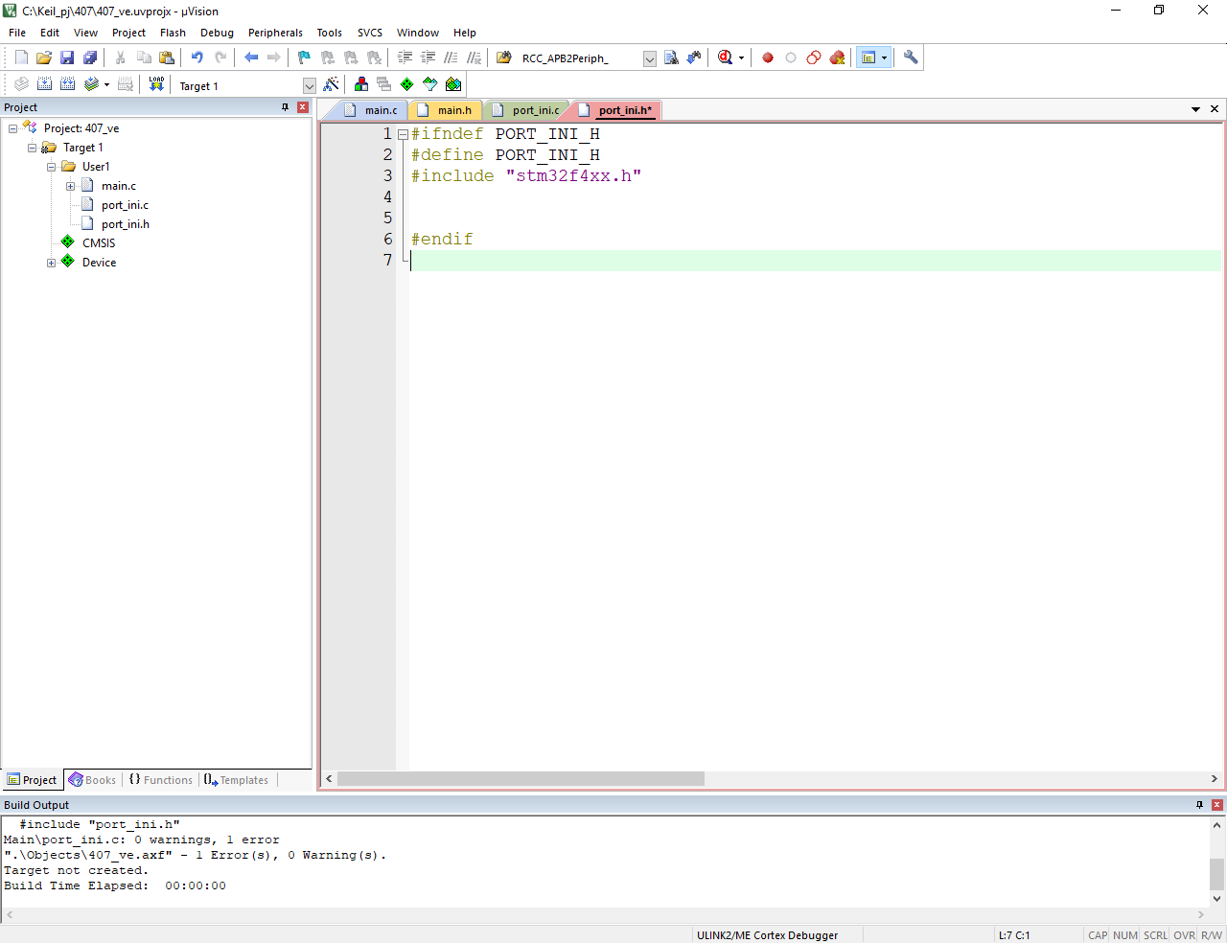This screenshot has height=943, width=1227.
Task: Open the window layout dropdown arrow
Action: pyautogui.click(x=884, y=57)
